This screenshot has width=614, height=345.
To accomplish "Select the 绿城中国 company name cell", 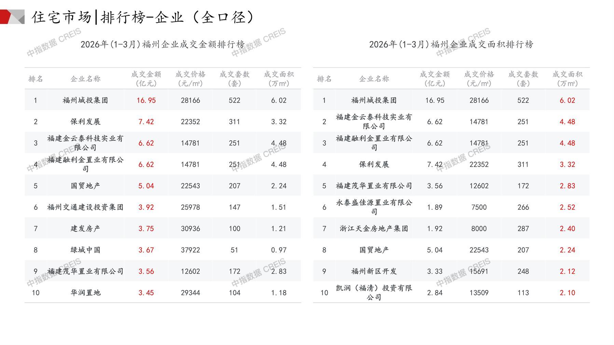I will pos(85,250).
